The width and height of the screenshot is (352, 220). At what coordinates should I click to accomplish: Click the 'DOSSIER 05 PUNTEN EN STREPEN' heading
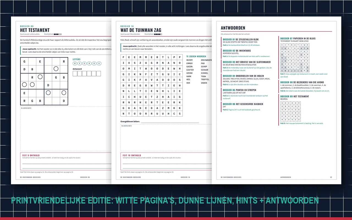tap(239, 90)
